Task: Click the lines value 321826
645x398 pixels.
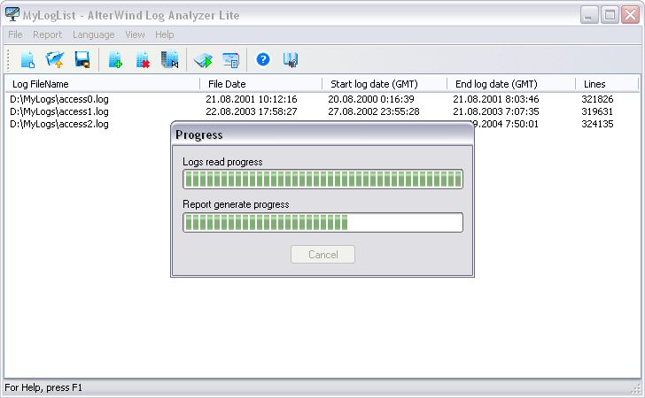Action: click(x=597, y=99)
